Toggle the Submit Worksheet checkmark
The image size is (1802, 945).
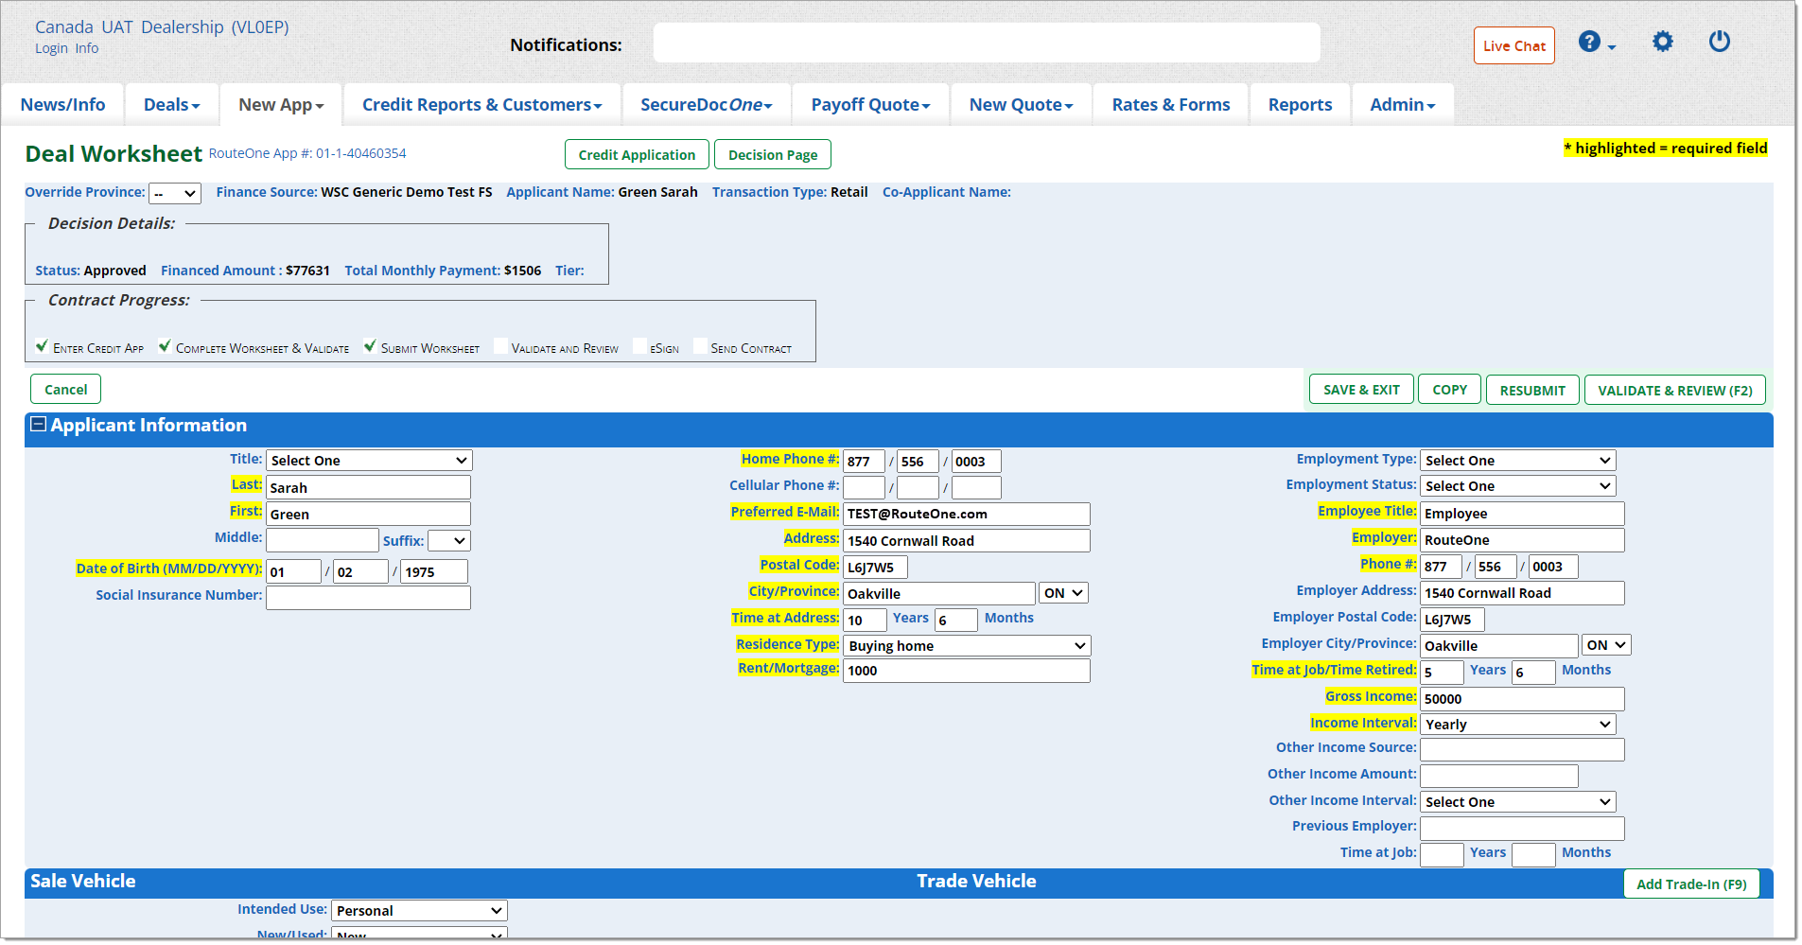tap(370, 346)
